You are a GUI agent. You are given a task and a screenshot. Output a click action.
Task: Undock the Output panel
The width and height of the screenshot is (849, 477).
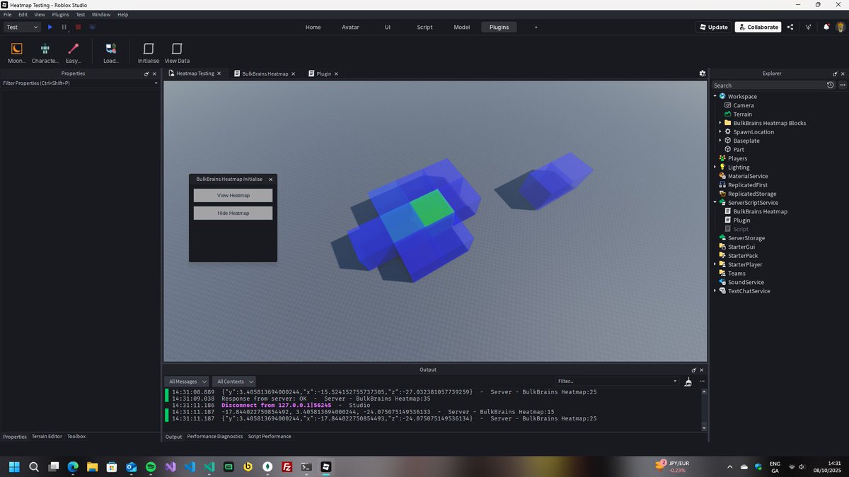693,370
